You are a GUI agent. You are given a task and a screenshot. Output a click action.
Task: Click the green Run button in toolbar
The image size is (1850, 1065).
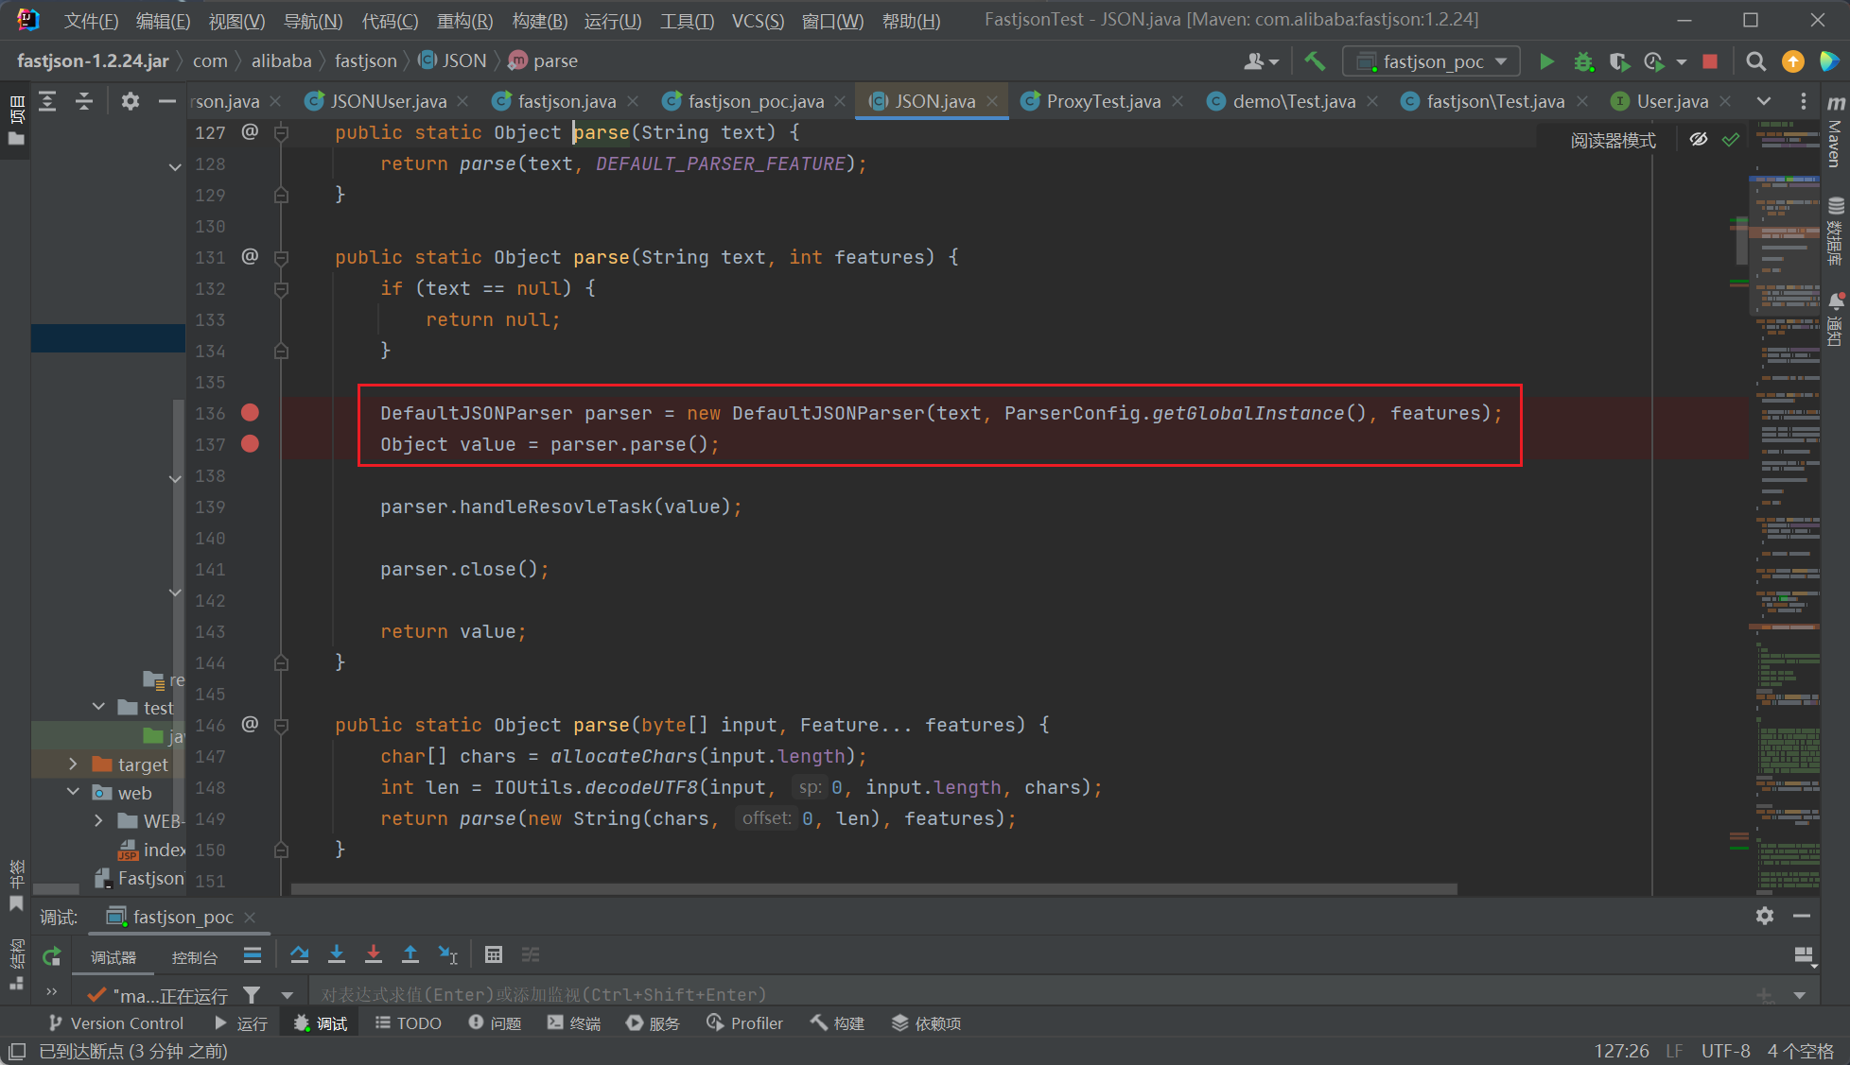pos(1546,61)
